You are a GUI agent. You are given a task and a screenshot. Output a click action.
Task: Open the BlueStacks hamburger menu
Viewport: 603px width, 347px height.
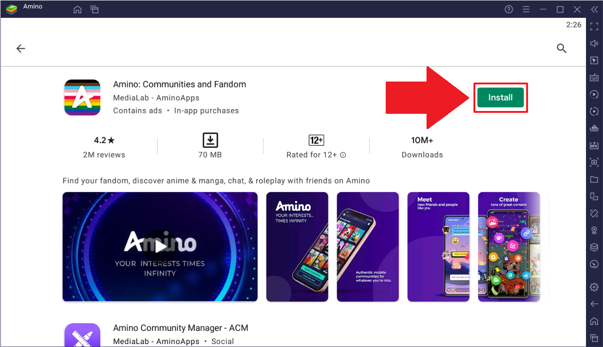(526, 9)
